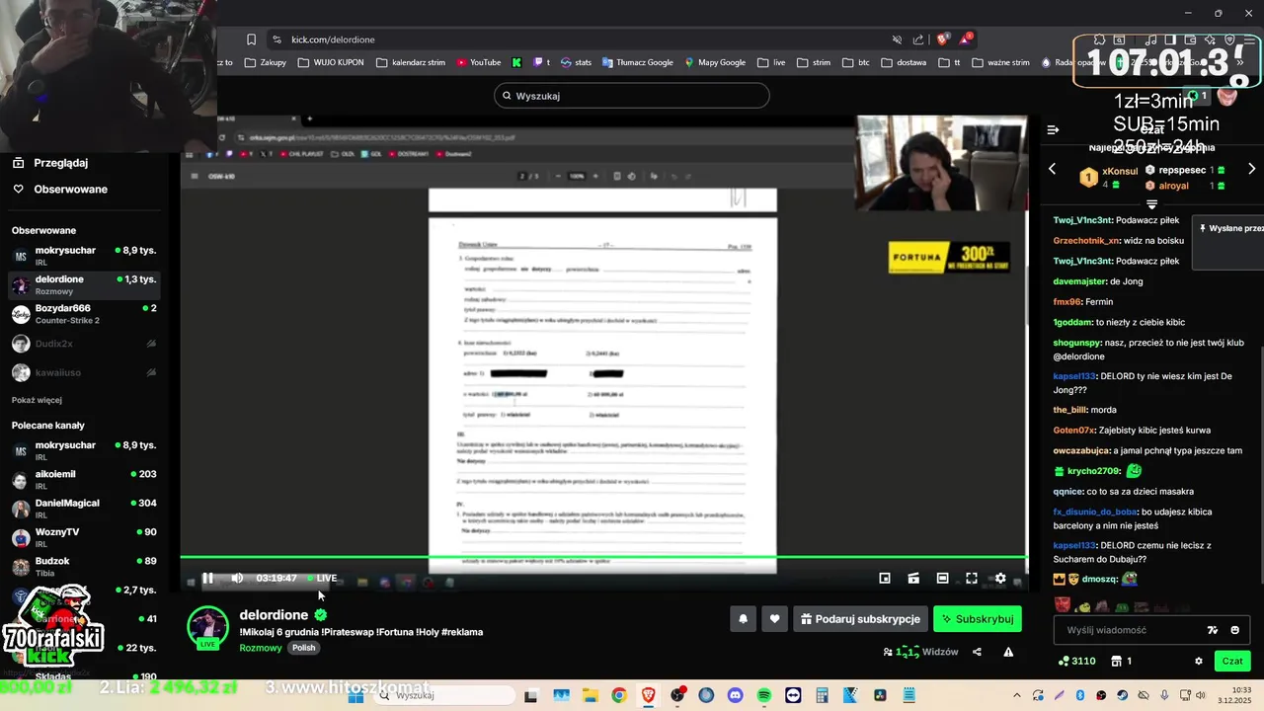This screenshot has width=1264, height=711.
Task: Jump to LIVE position in player
Action: 322,578
